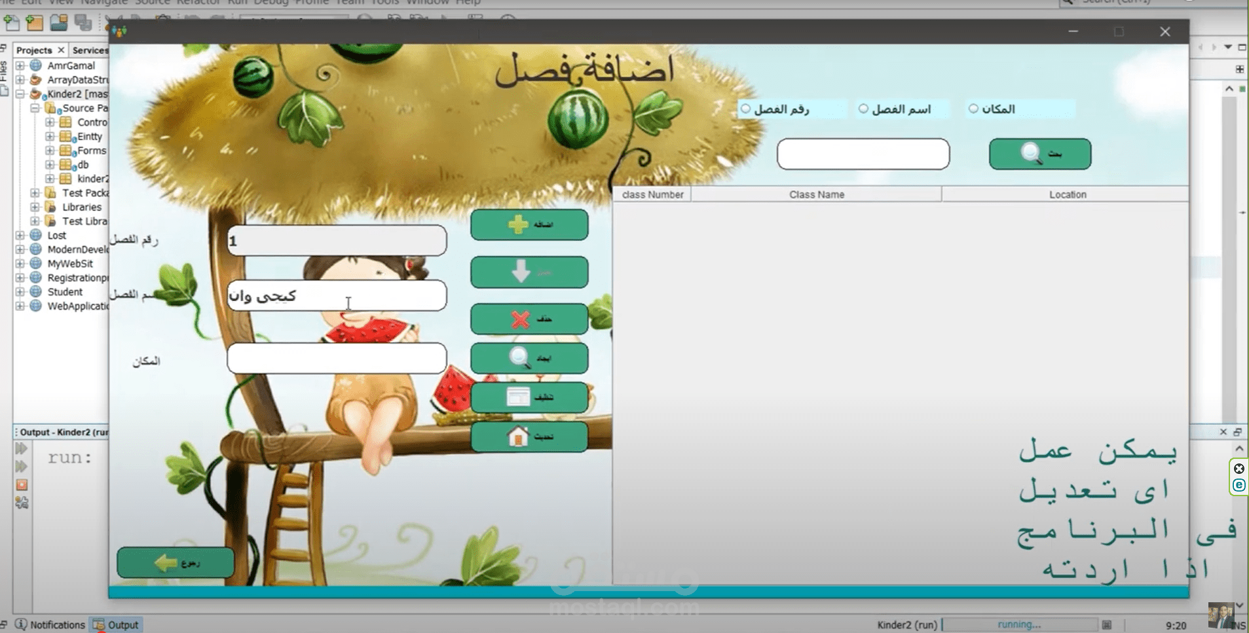Select the kinder2 package in the tree
The height and width of the screenshot is (633, 1249).
92,179
